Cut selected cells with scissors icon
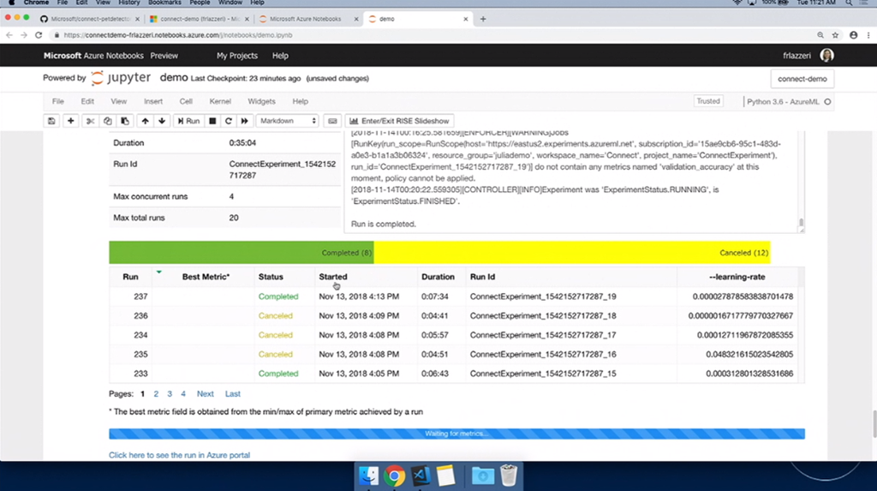 point(90,121)
